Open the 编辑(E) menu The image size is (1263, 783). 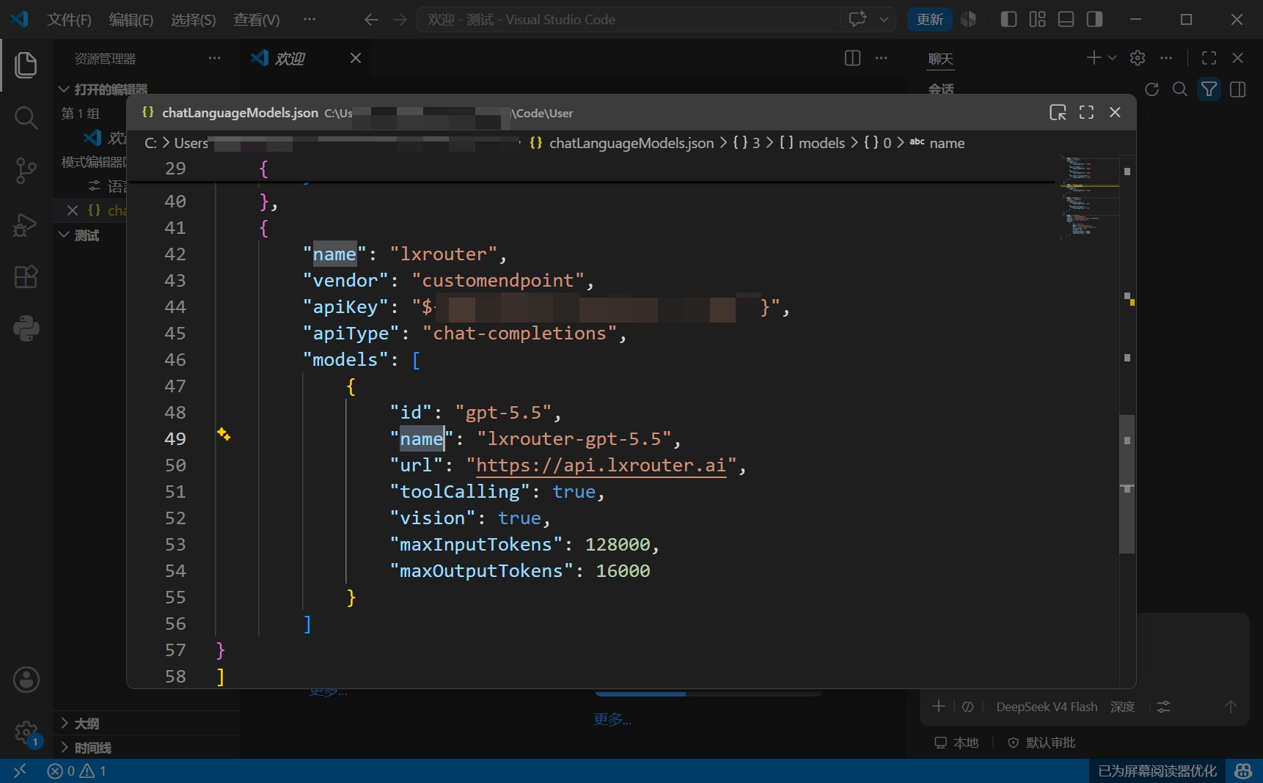click(x=131, y=20)
